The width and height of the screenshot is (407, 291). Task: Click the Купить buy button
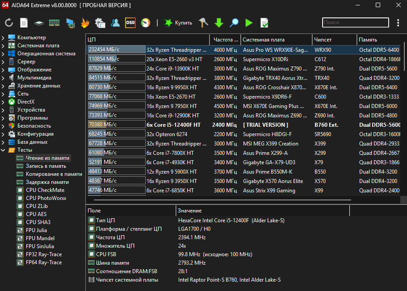pos(178,23)
